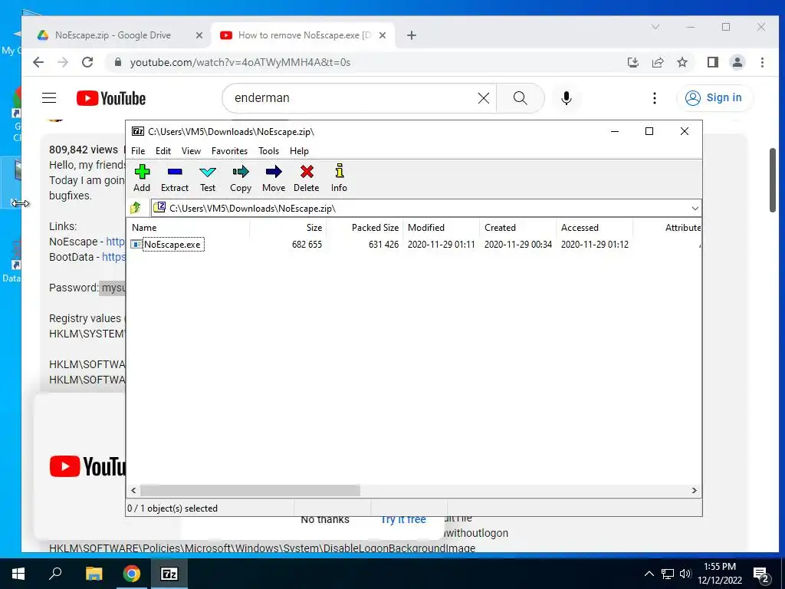
Task: Open the Help menu in 7-Zip
Action: pyautogui.click(x=299, y=151)
